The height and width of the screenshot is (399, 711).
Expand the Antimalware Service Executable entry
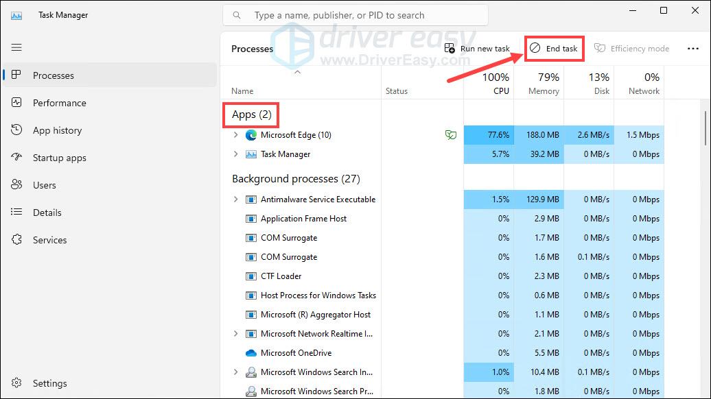(237, 199)
